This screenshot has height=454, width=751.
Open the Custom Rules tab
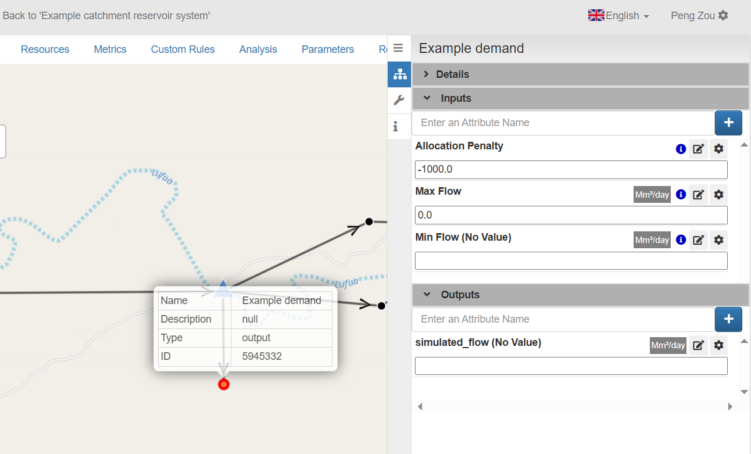tap(183, 49)
